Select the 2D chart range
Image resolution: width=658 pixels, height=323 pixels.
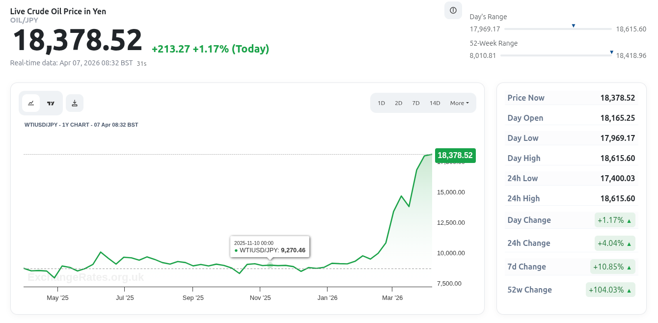(x=398, y=103)
